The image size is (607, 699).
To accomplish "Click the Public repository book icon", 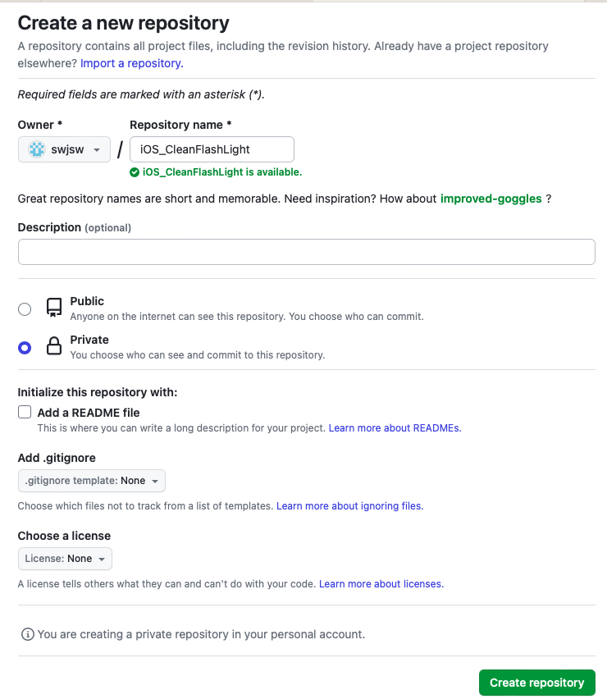I will tap(54, 308).
